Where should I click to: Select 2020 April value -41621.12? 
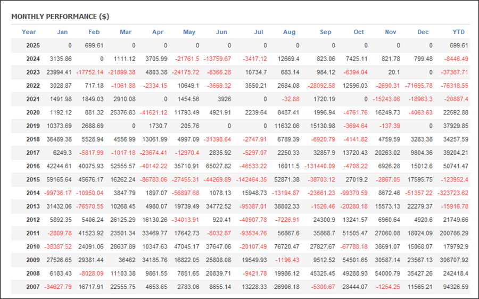pyautogui.click(x=154, y=113)
